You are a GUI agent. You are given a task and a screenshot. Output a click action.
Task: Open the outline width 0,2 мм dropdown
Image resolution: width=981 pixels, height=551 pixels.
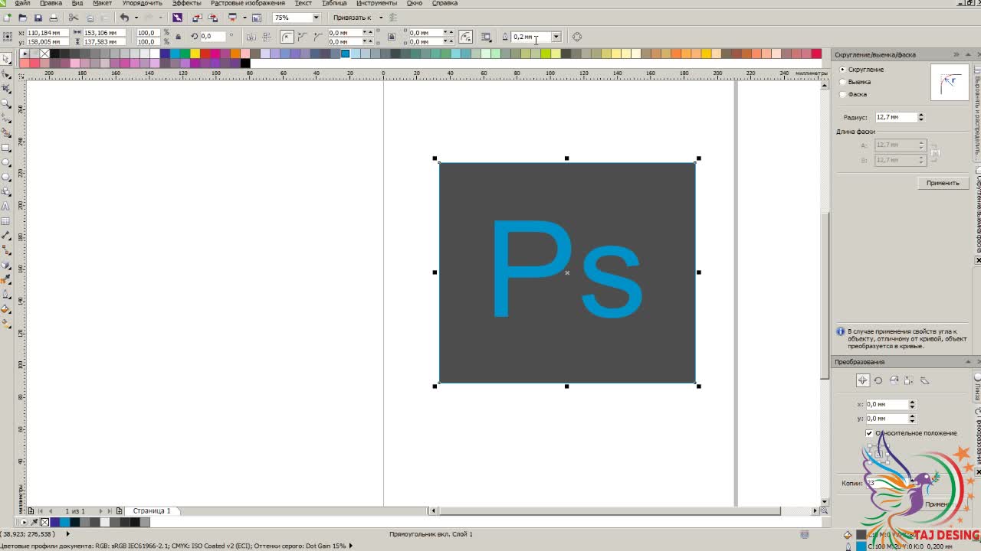pos(556,37)
